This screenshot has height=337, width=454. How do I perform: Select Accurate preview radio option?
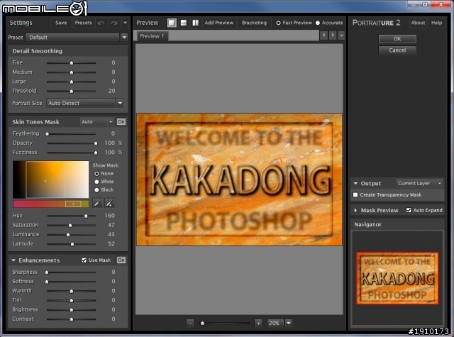[318, 23]
